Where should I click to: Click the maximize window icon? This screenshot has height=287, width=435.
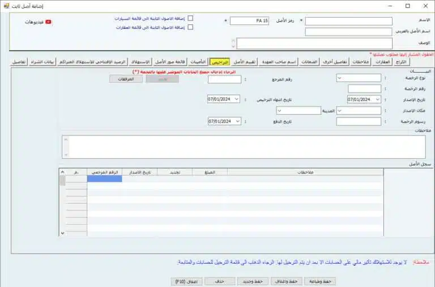coord(407,5)
